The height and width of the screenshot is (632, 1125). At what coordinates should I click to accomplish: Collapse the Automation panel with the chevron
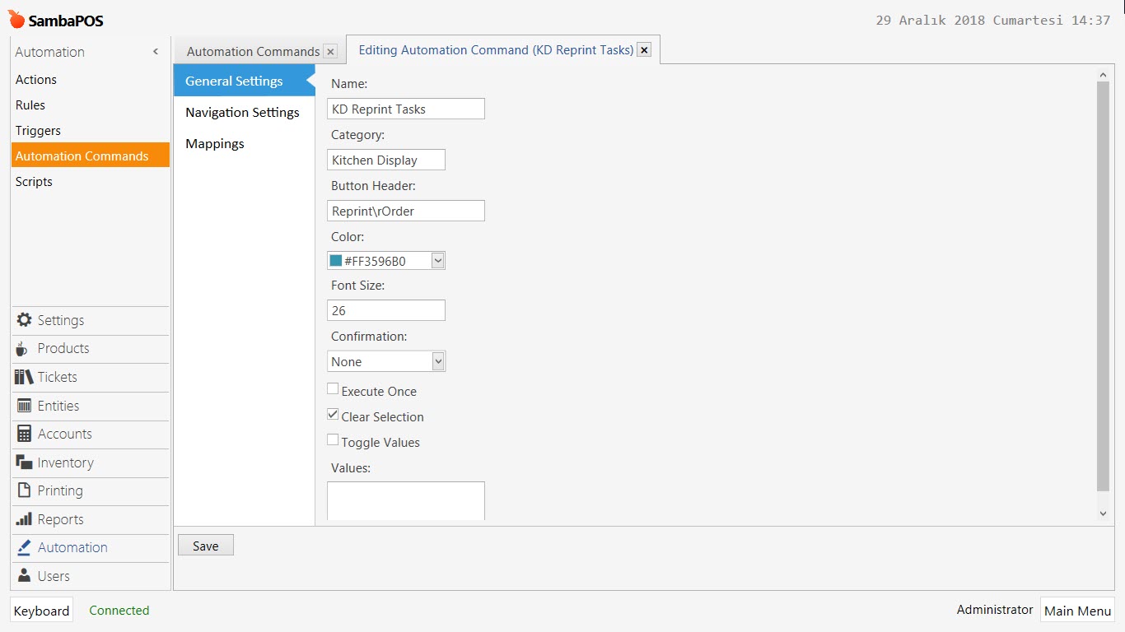click(156, 52)
